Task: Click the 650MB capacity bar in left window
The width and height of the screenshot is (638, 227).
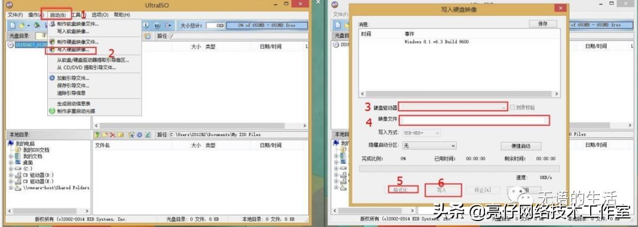Action: click(268, 25)
